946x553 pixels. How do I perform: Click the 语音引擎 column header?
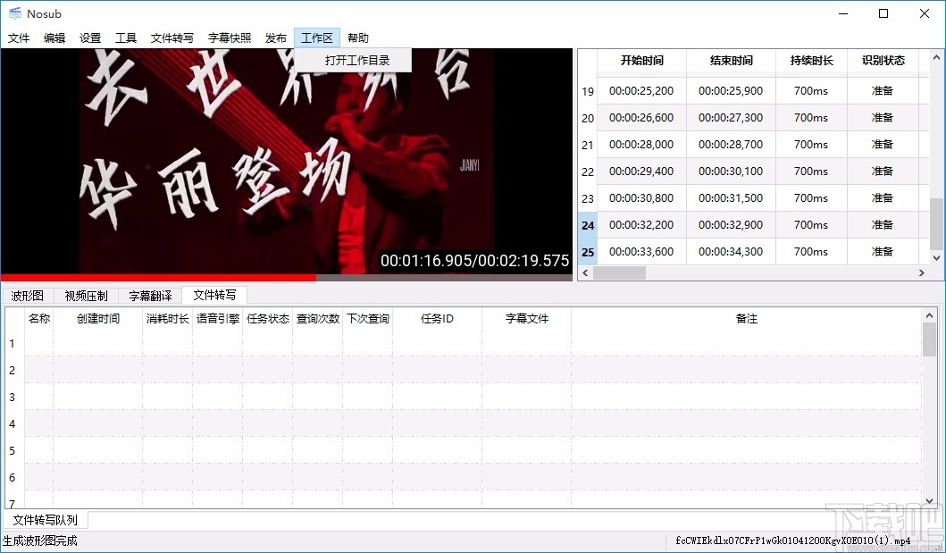coord(218,318)
